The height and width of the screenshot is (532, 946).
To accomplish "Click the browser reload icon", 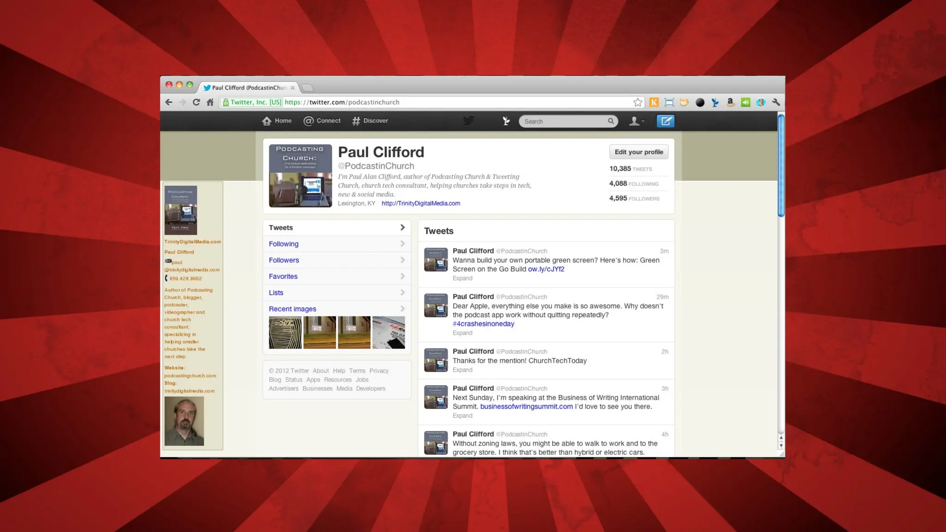I will point(196,103).
